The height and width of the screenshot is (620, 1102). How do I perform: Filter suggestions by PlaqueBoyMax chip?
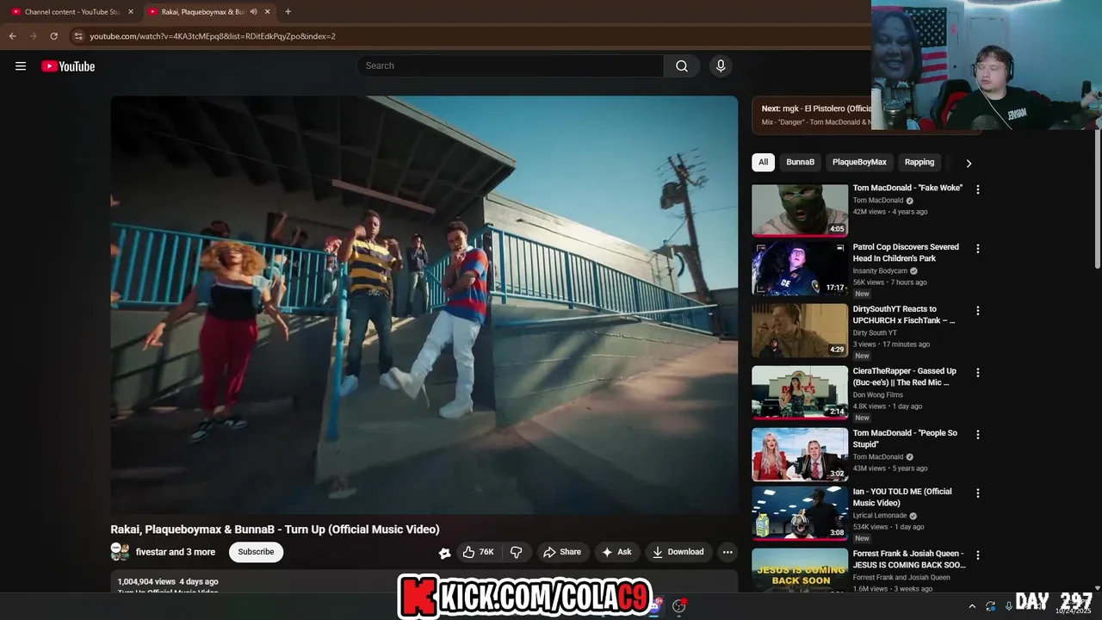point(859,162)
